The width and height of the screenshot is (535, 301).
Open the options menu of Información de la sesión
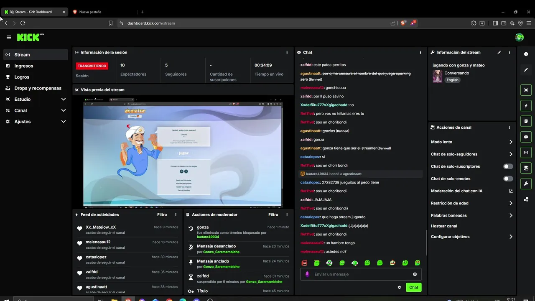(287, 53)
